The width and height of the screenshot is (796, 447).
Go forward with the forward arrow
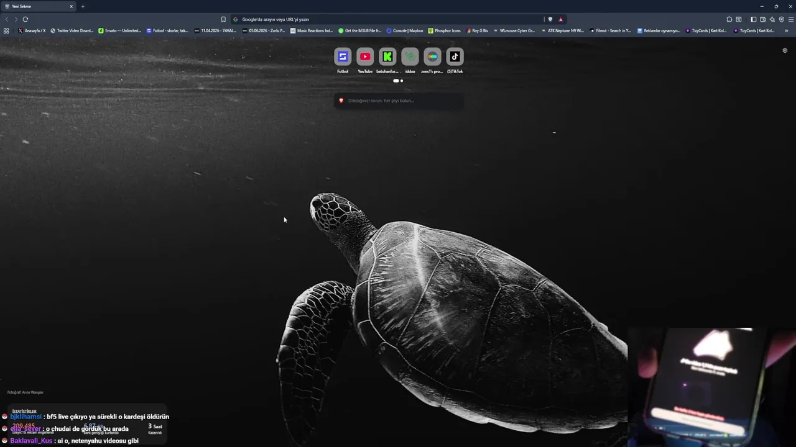pyautogui.click(x=16, y=19)
